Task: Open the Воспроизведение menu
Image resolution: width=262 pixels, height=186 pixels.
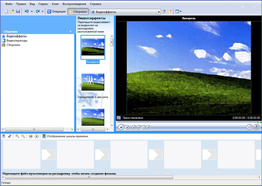Action: point(74,3)
